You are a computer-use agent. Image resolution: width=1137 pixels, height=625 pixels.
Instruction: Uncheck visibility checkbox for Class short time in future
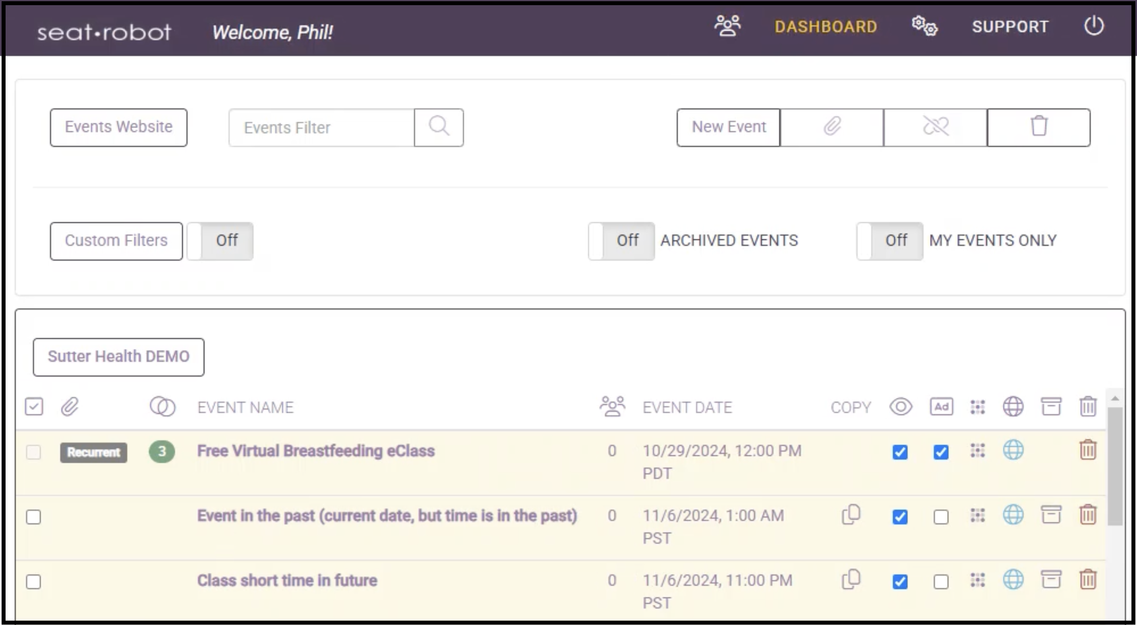(x=900, y=582)
